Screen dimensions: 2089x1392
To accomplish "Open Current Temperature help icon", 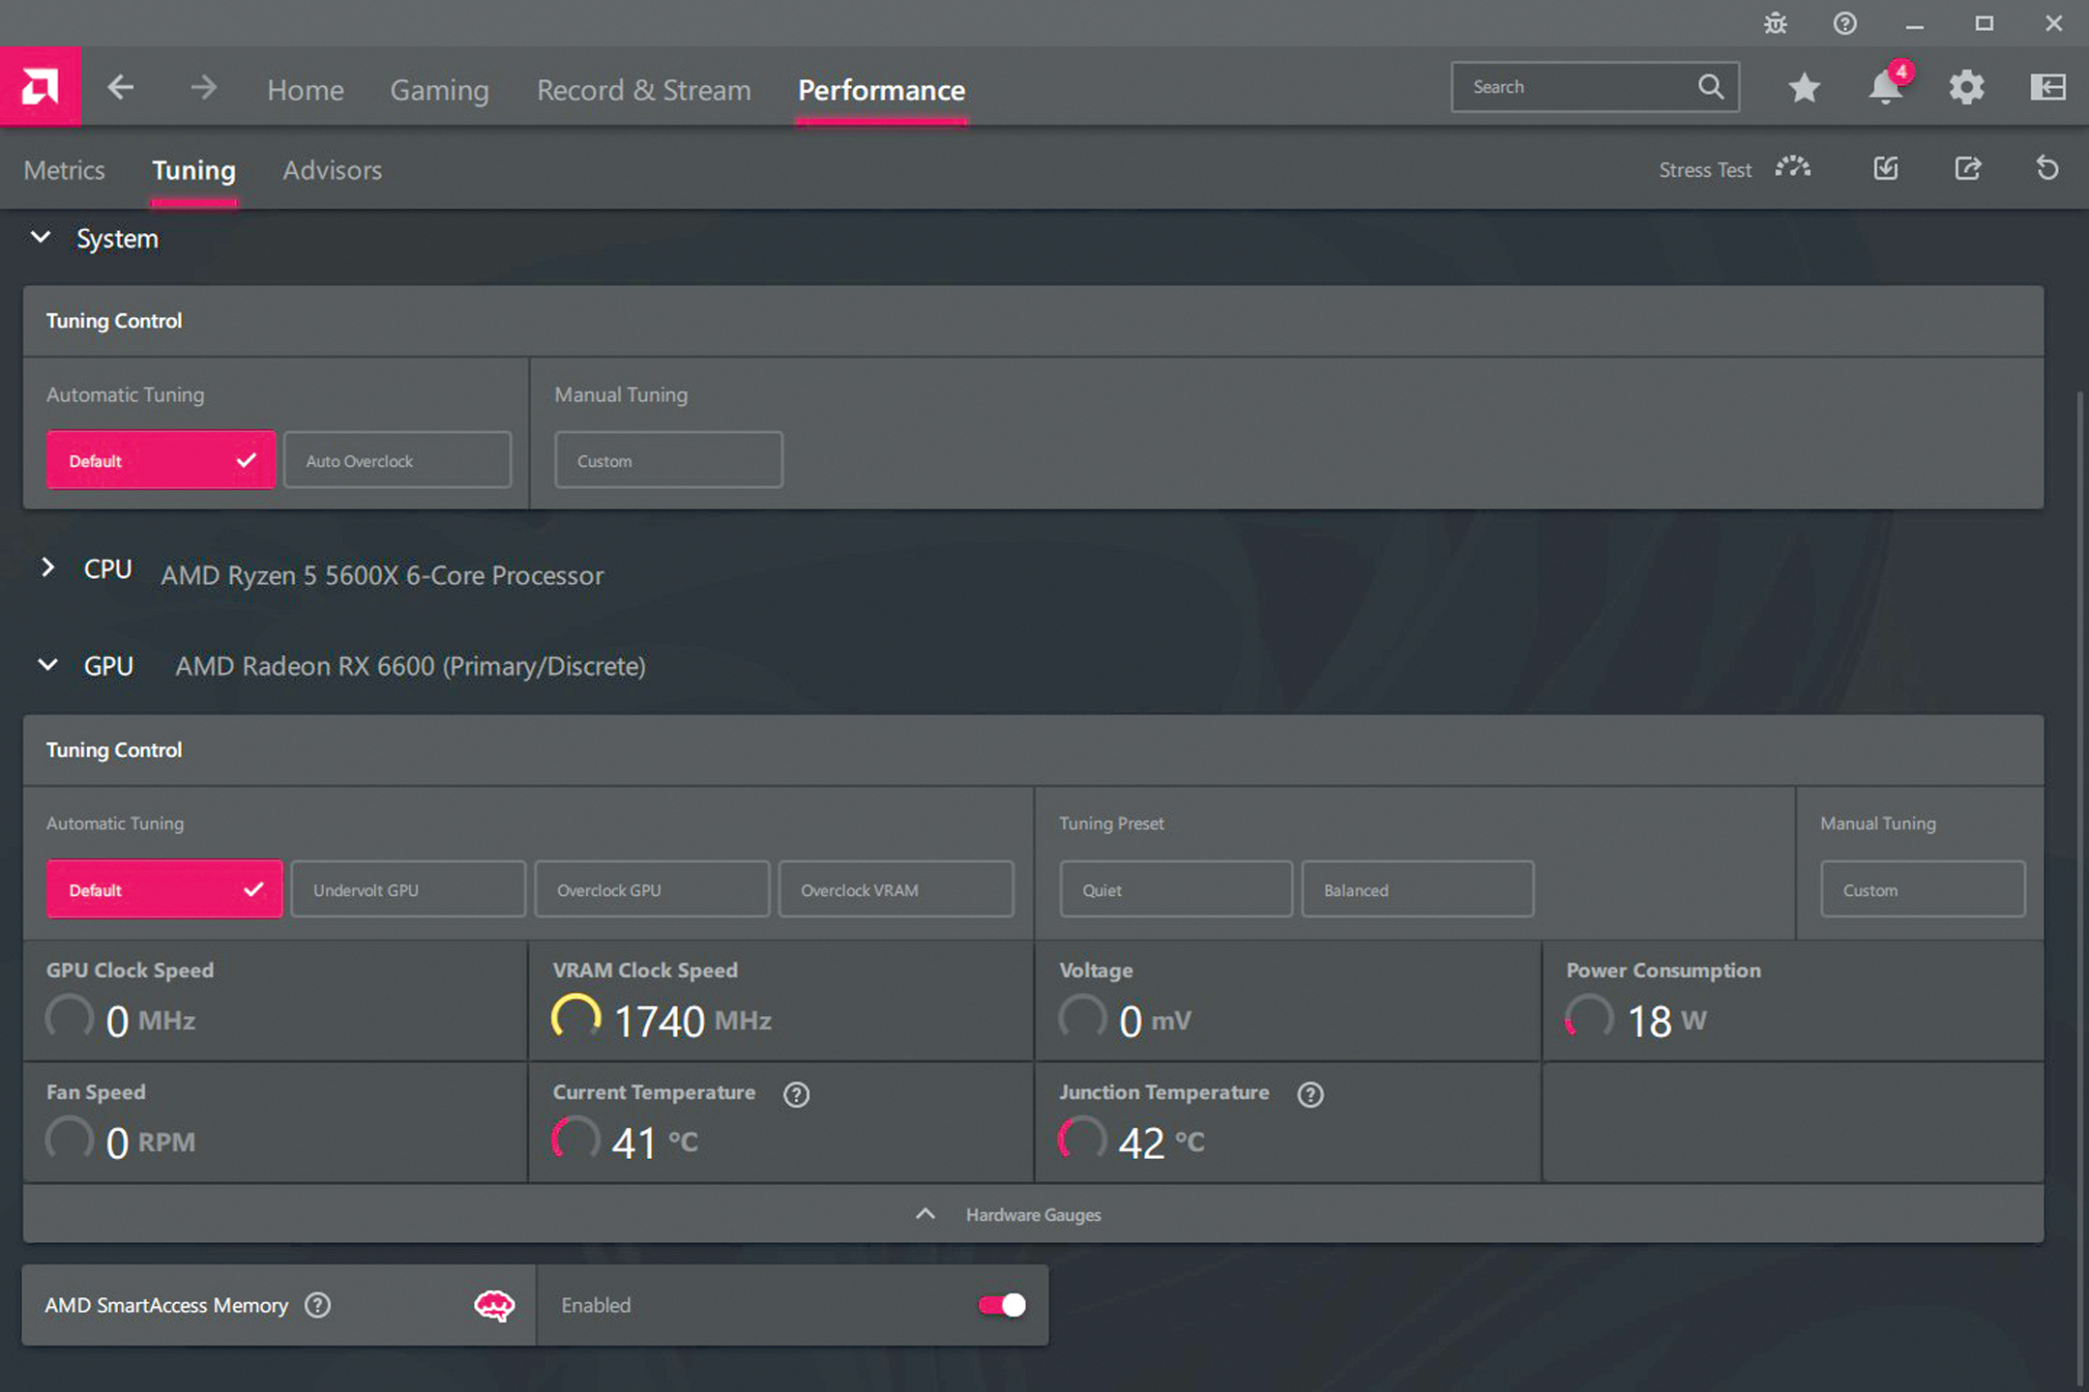I will click(796, 1094).
